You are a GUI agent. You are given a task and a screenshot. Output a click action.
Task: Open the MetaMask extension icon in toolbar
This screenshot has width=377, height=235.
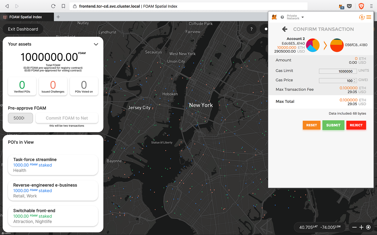(x=341, y=6)
